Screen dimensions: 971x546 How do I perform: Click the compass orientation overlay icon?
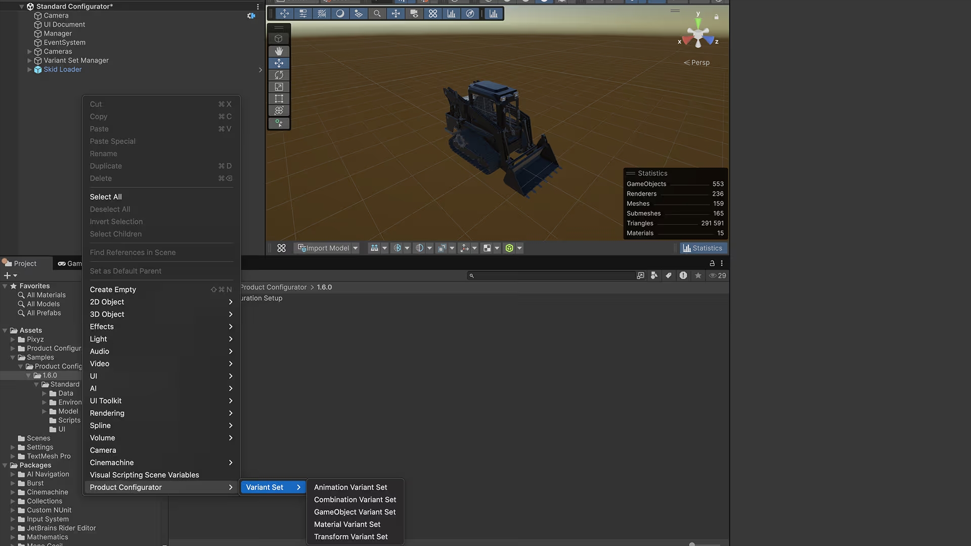pos(470,14)
